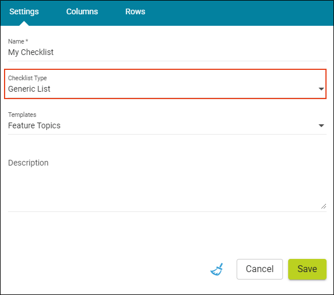This screenshot has width=334, height=295.
Task: Click the Name field label
Action: pyautogui.click(x=16, y=41)
